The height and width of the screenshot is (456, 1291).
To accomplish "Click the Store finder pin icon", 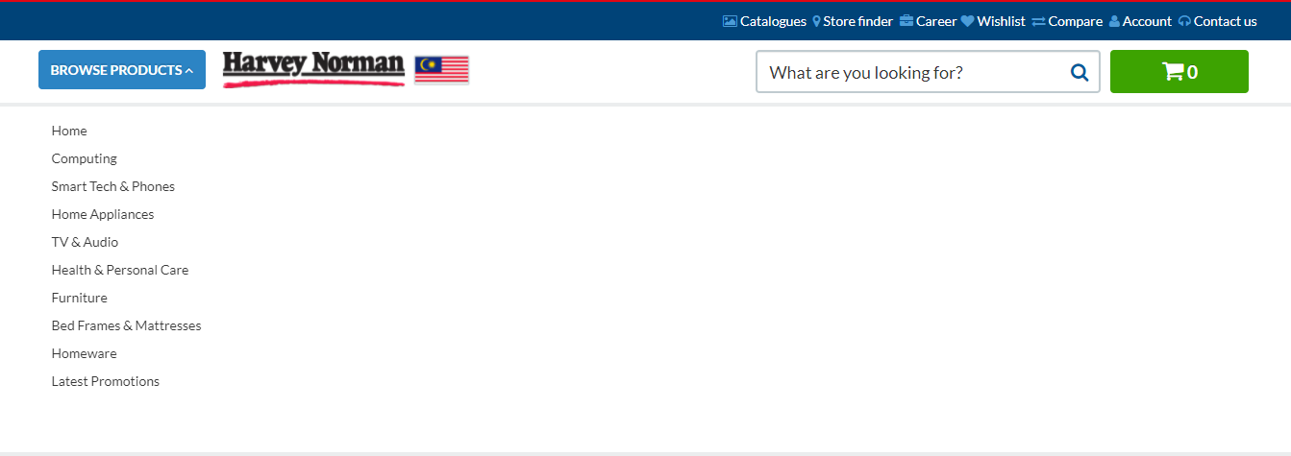I will 816,21.
